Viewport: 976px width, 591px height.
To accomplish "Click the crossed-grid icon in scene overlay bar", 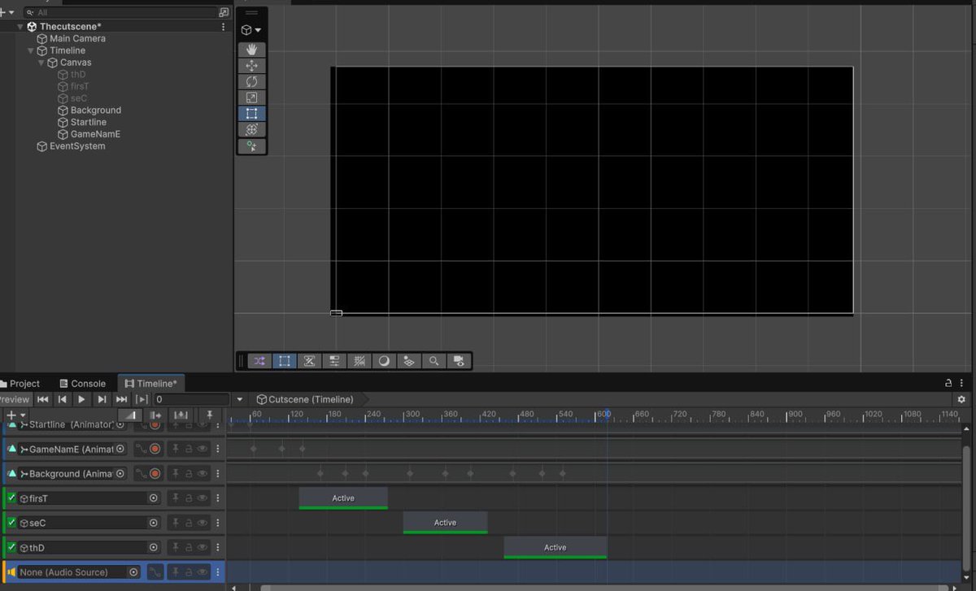I will pyautogui.click(x=359, y=361).
